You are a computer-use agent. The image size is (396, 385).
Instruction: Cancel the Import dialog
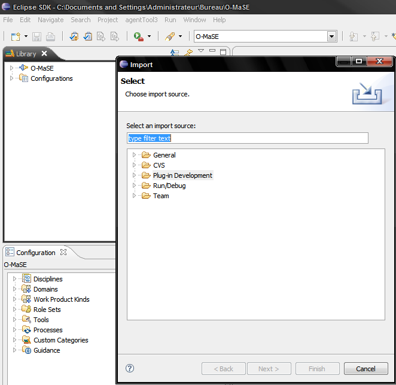(366, 369)
